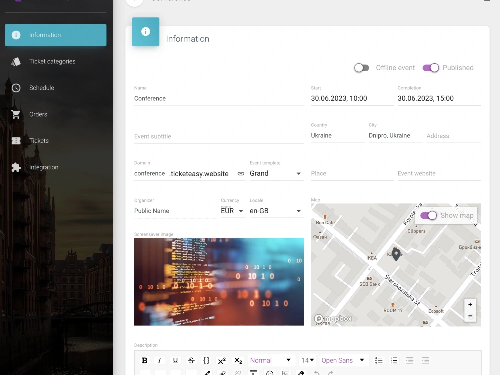
Task: Toggle the Show map switch
Action: 428,216
